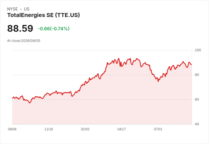The width and height of the screenshot is (209, 144).
Task: Click the 40 price axis label
Action: pyautogui.click(x=197, y=124)
